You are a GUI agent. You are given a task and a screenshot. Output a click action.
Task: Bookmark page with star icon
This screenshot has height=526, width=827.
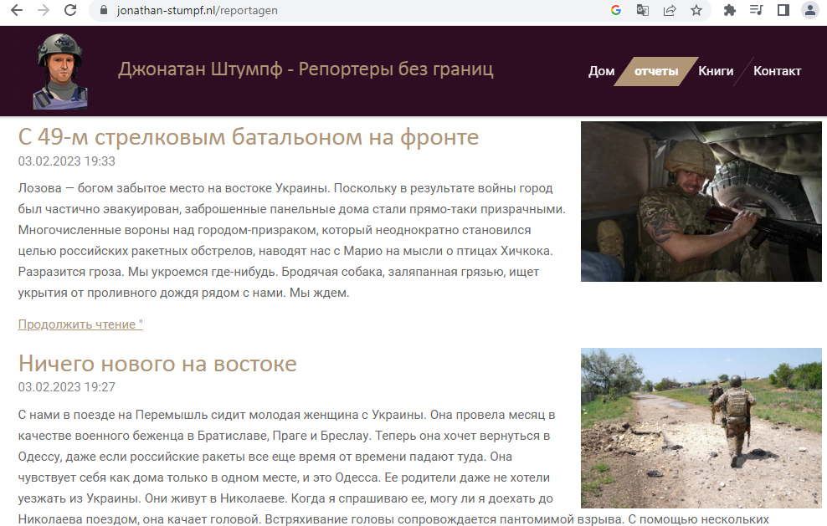696,10
